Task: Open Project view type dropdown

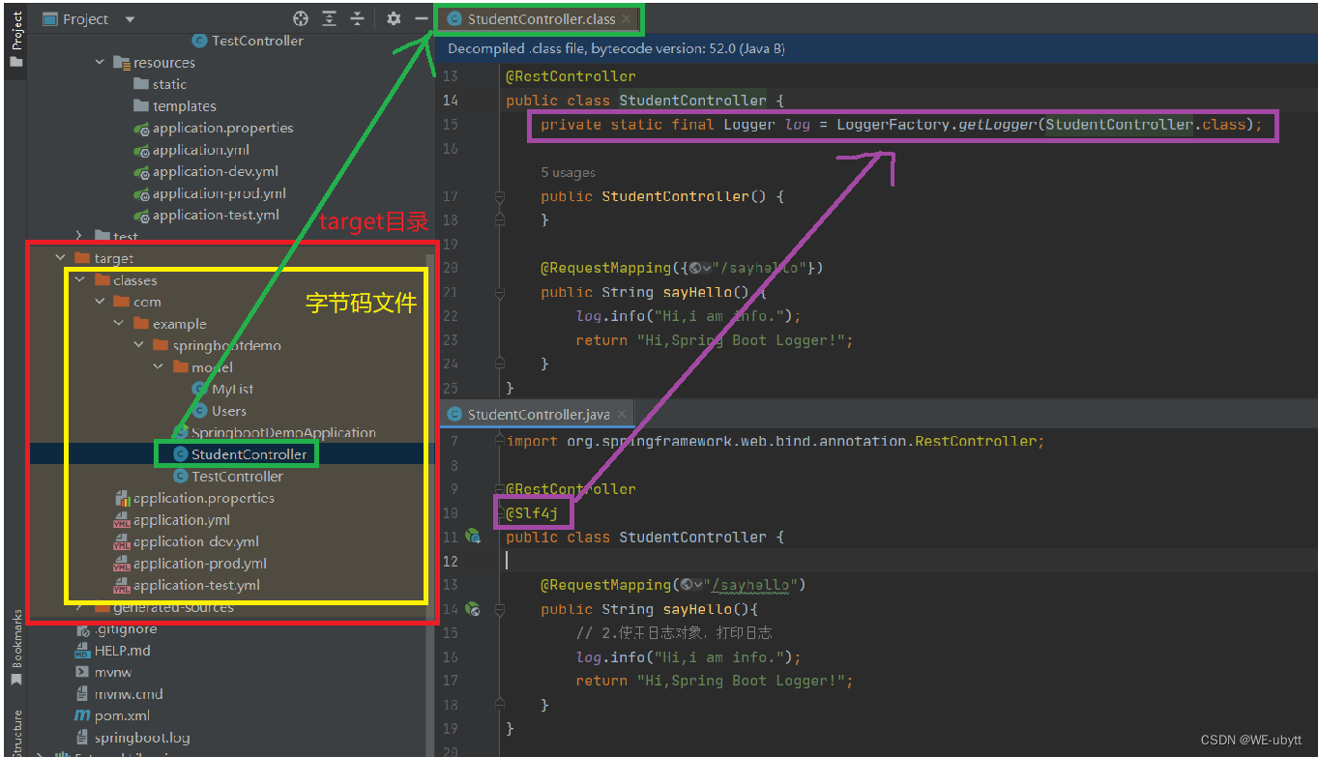Action: [x=130, y=19]
